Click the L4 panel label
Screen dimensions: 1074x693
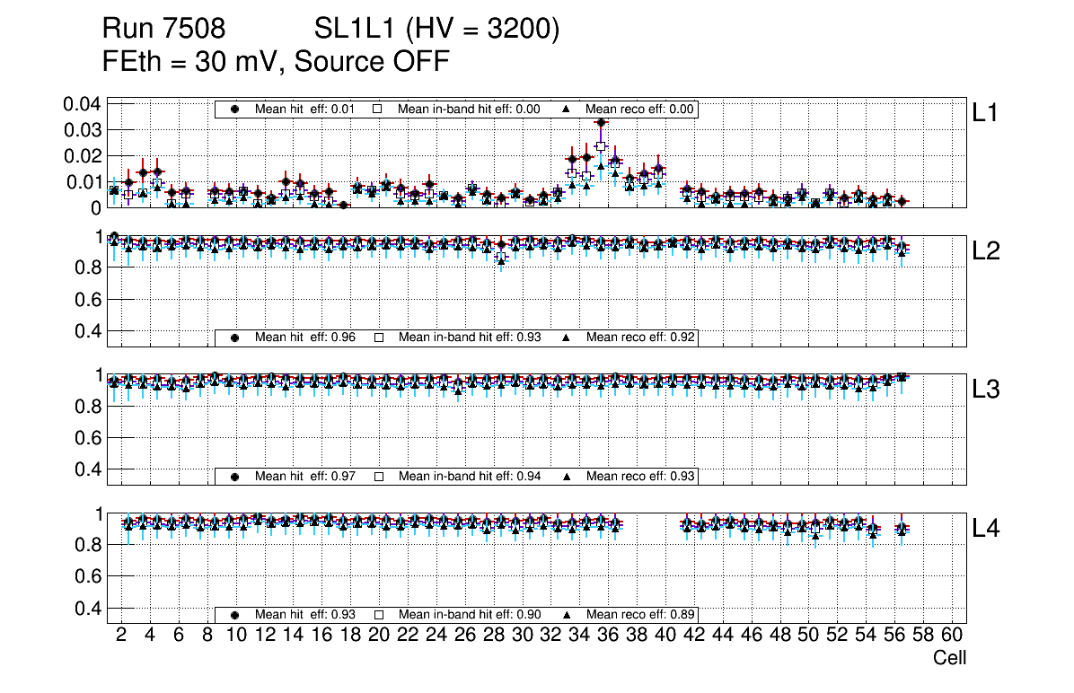click(986, 530)
